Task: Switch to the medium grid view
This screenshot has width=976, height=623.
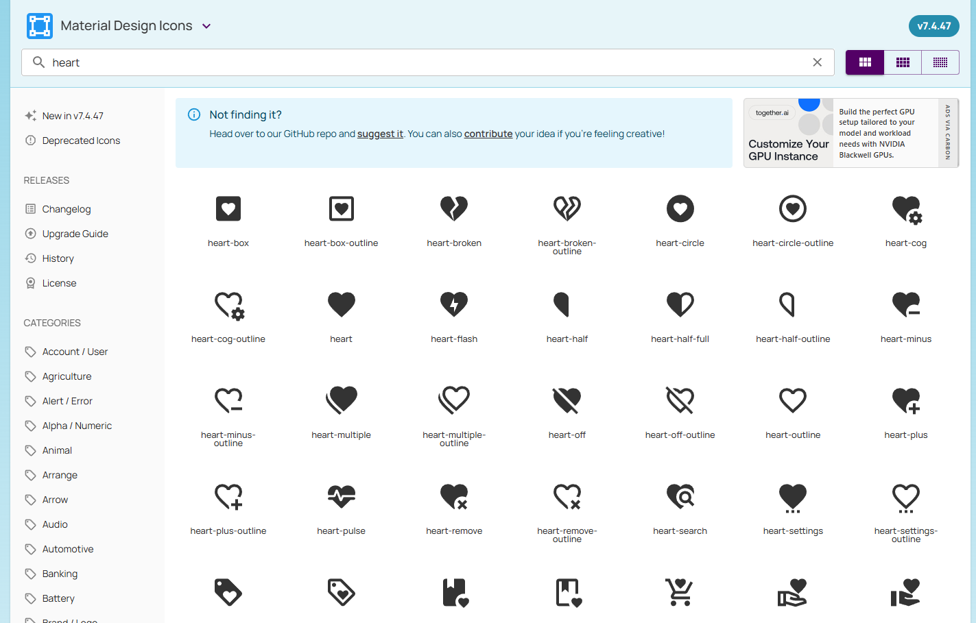Action: tap(902, 62)
